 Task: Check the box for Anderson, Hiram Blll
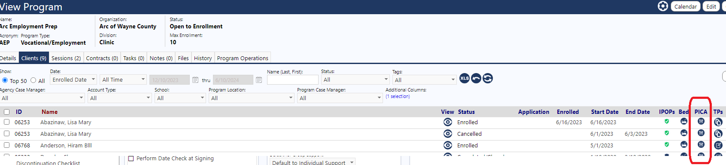[6, 145]
